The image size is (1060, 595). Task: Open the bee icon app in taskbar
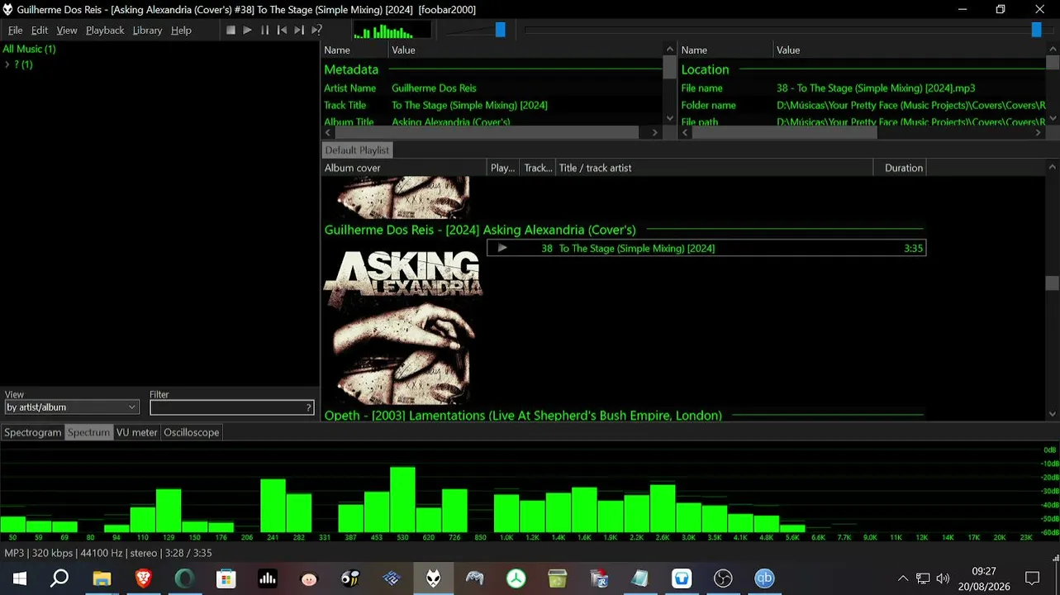tap(350, 578)
